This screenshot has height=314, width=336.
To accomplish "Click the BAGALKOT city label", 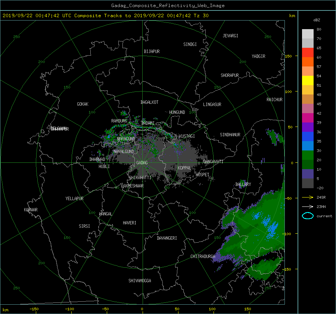I will (149, 102).
